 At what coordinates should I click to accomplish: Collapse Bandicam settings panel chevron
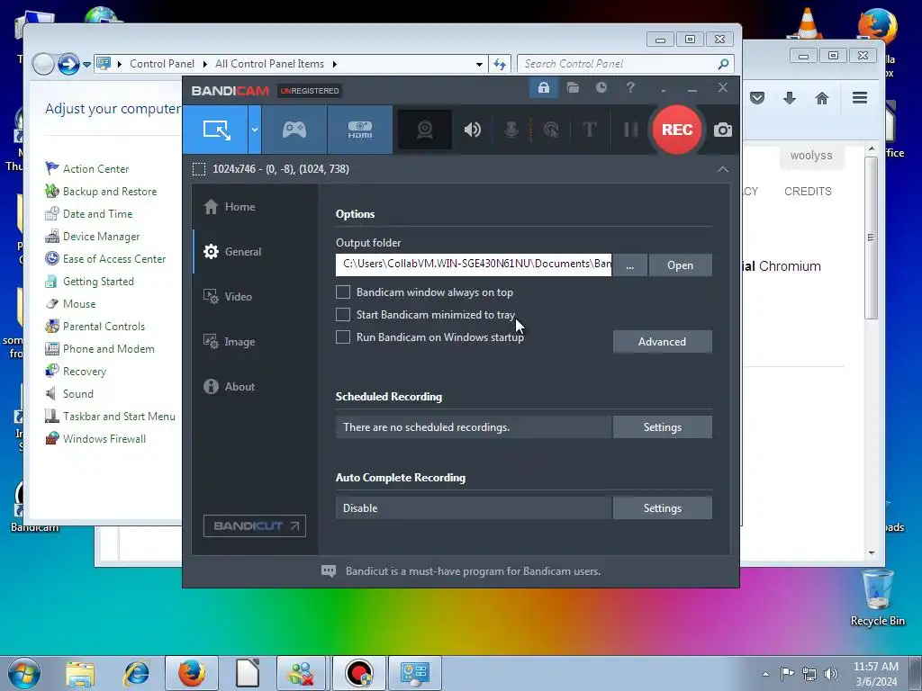pyautogui.click(x=723, y=169)
